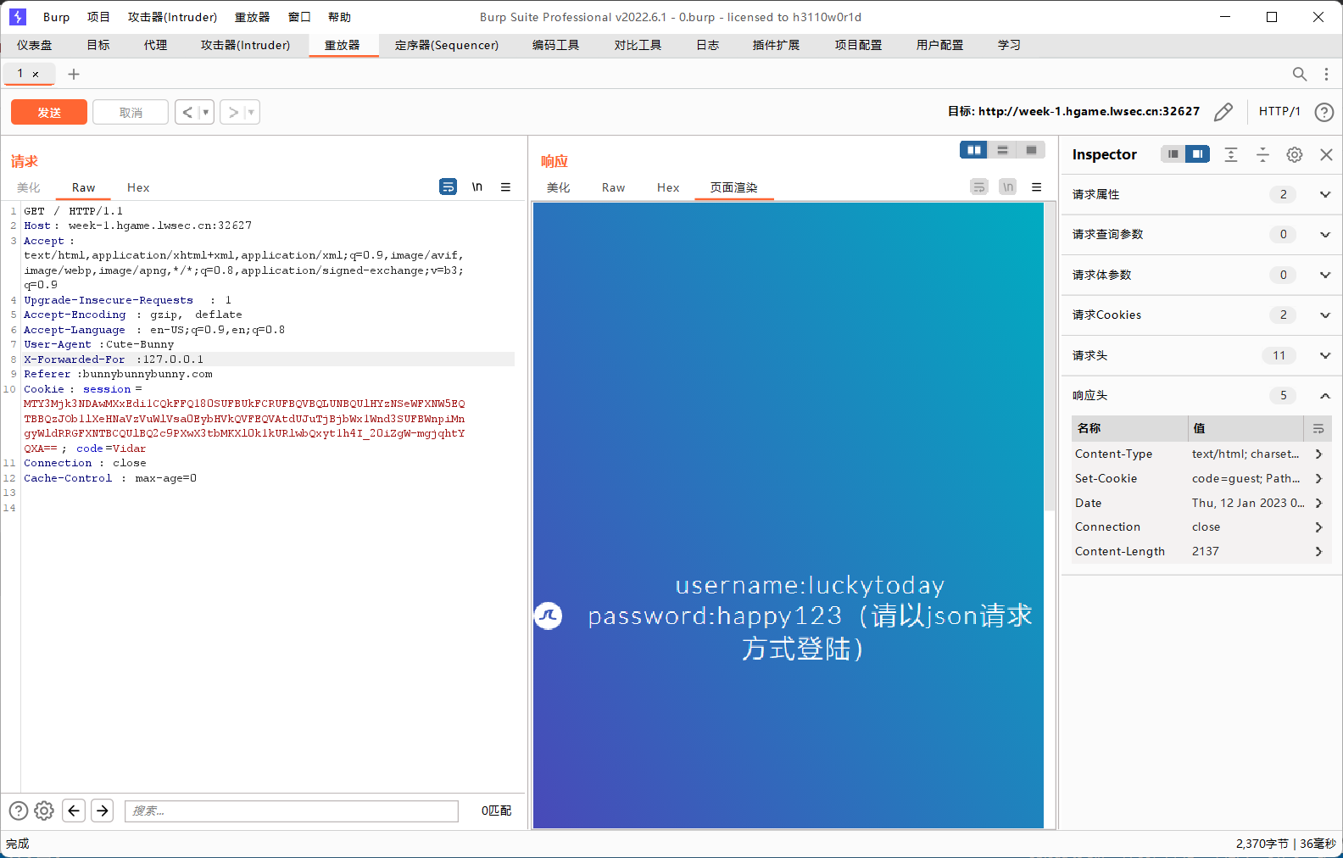Collapse the 响应头 section
Viewport: 1343px width, 858px height.
point(1324,396)
